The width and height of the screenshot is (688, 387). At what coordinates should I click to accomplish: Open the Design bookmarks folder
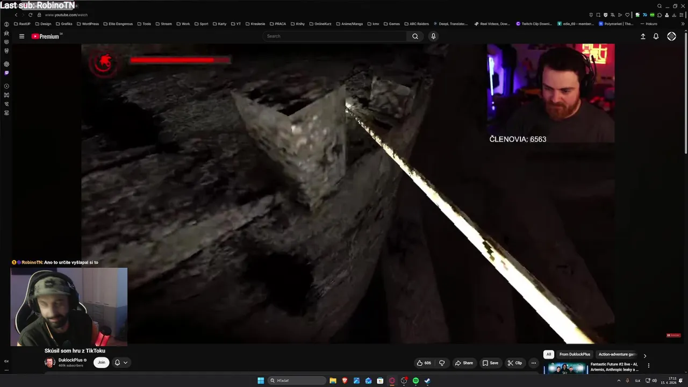point(43,24)
